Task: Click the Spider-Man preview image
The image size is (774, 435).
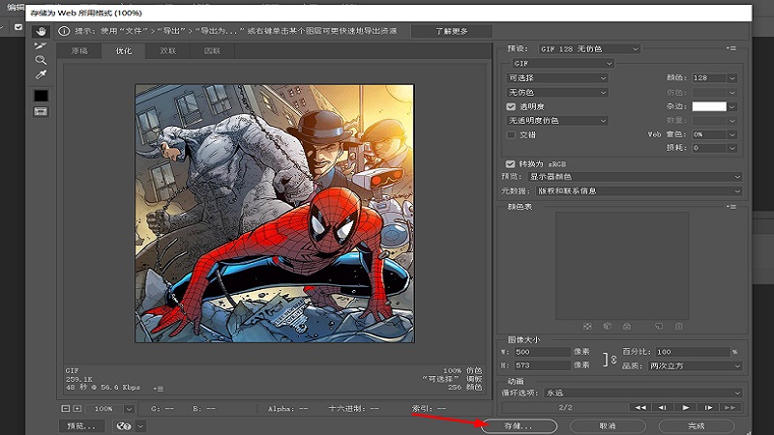Action: 275,213
